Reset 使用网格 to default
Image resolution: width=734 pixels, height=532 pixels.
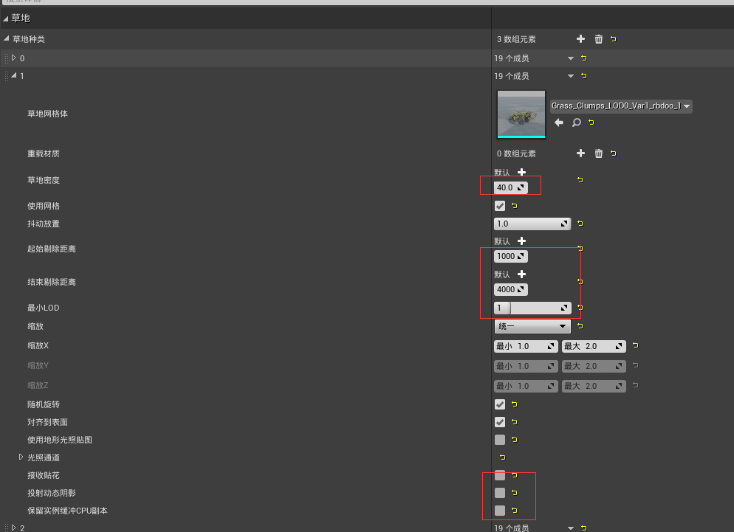point(515,206)
